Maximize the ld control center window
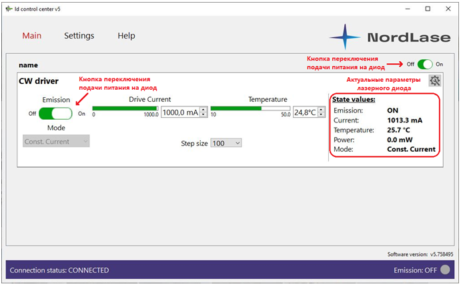 coord(428,9)
